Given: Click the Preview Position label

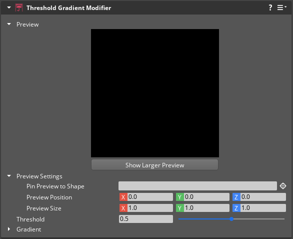Looking at the screenshot, I should click(x=49, y=197).
